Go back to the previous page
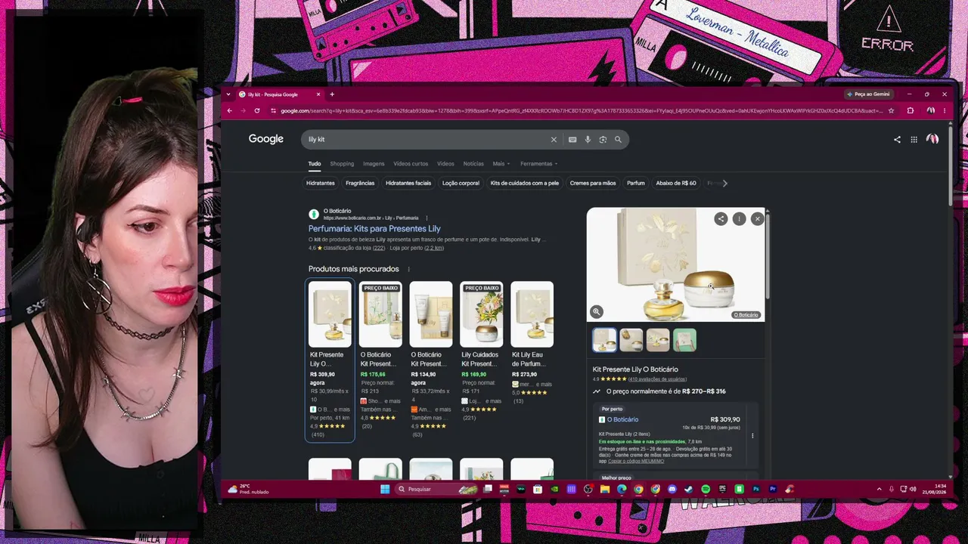The image size is (968, 544). pos(230,111)
